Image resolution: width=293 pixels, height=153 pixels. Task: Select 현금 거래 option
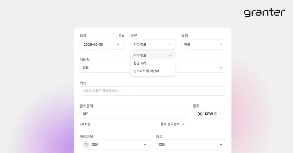pyautogui.click(x=153, y=63)
